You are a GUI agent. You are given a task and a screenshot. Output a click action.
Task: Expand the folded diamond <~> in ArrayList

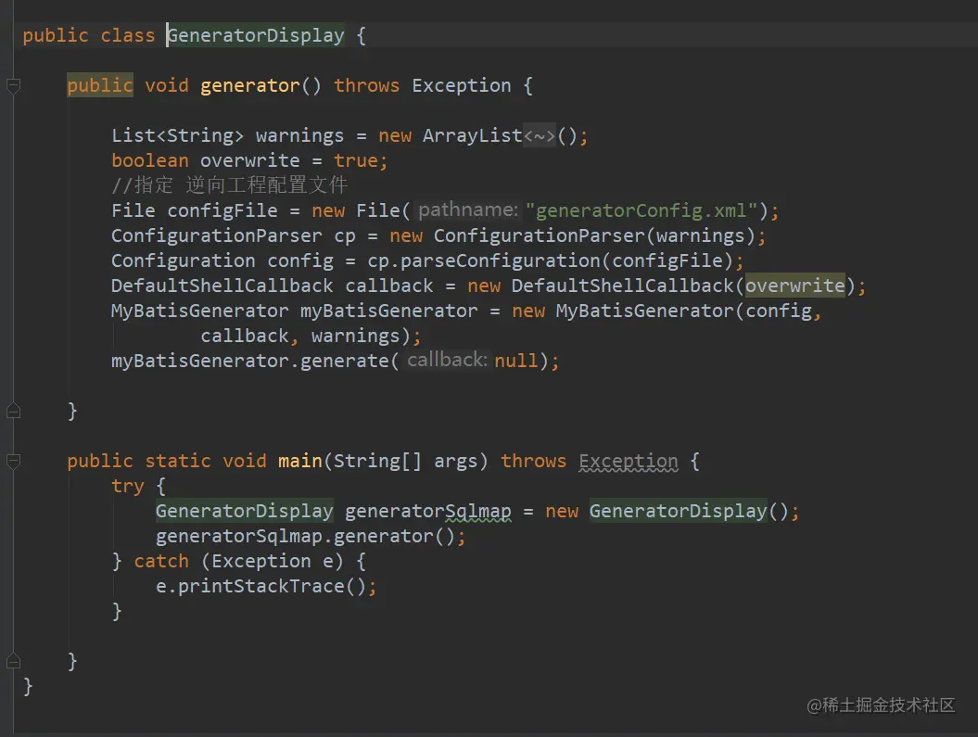tap(540, 136)
